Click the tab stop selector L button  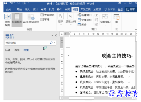[x=62, y=34]
